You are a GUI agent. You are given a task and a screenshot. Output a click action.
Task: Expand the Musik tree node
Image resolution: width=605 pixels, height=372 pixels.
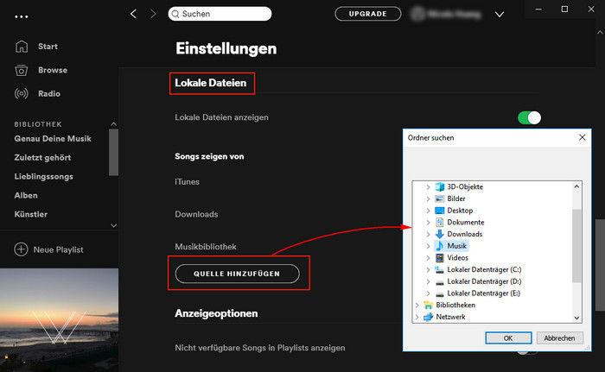(428, 246)
